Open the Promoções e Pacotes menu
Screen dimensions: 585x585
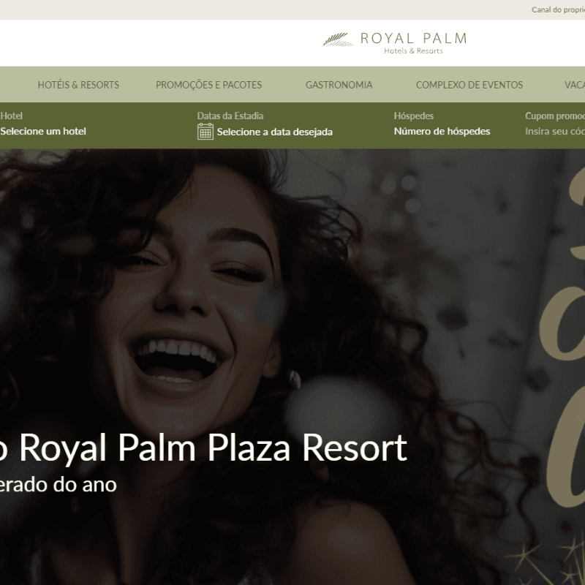pyautogui.click(x=208, y=85)
